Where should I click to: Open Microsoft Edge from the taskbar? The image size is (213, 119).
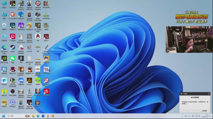[x=38, y=116]
